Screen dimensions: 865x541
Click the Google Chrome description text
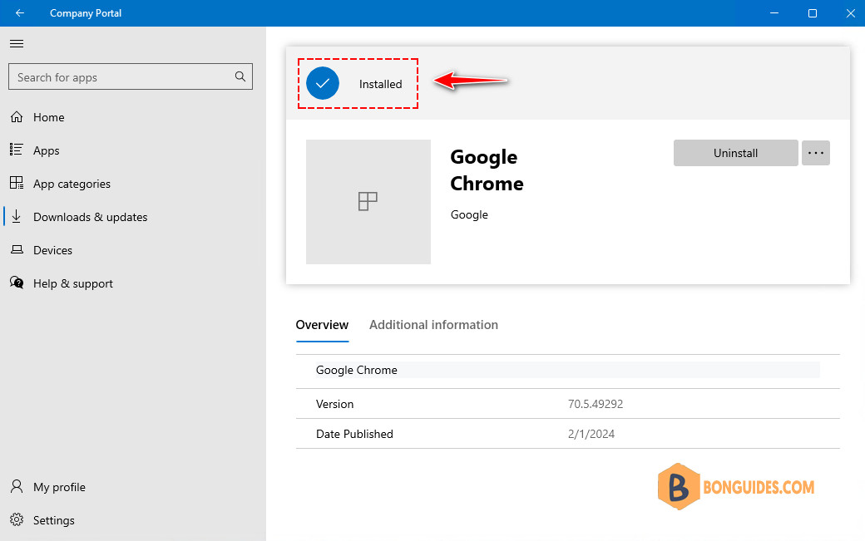(x=356, y=370)
